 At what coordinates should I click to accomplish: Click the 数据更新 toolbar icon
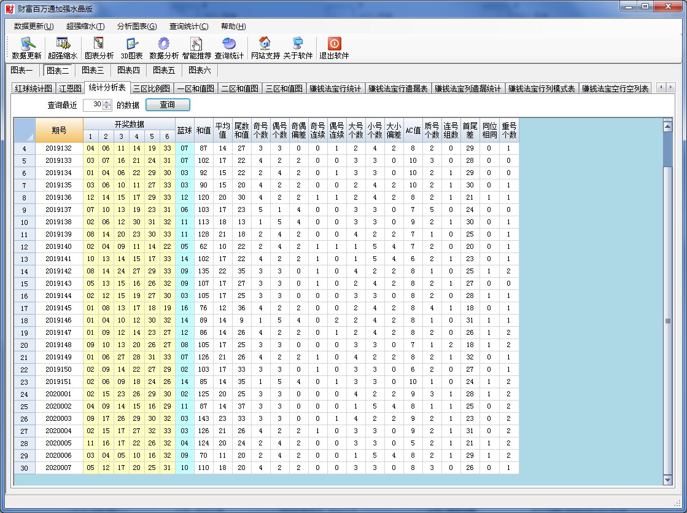pos(26,48)
